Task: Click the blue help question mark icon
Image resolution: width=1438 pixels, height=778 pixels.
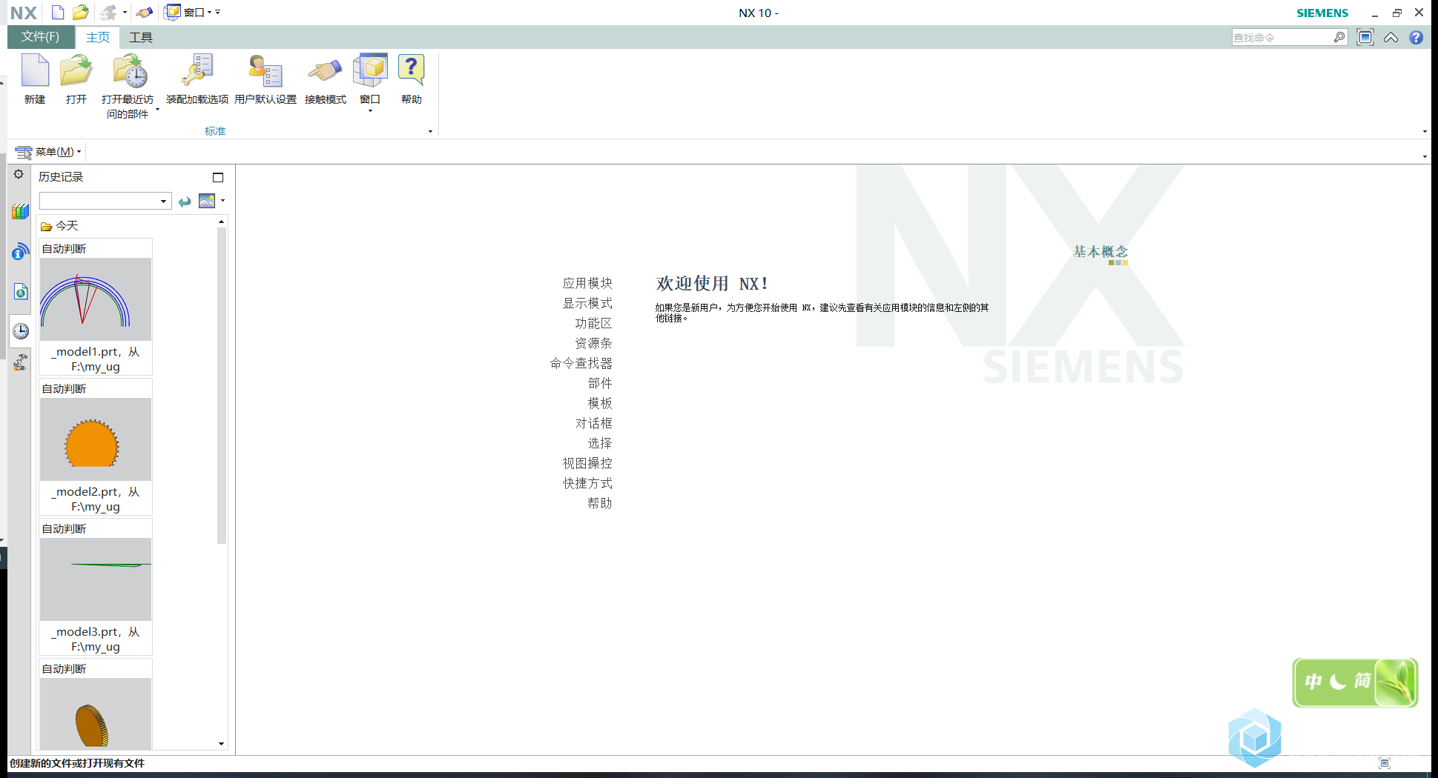Action: click(x=1416, y=37)
